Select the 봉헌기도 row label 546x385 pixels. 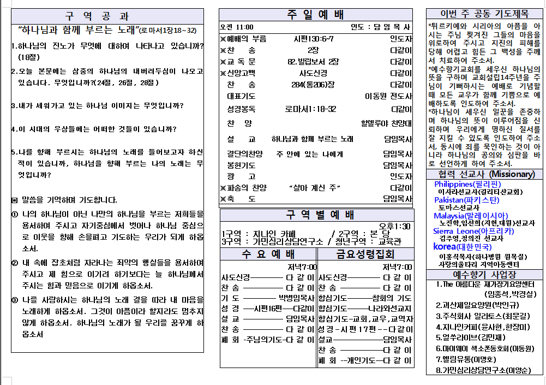241,165
